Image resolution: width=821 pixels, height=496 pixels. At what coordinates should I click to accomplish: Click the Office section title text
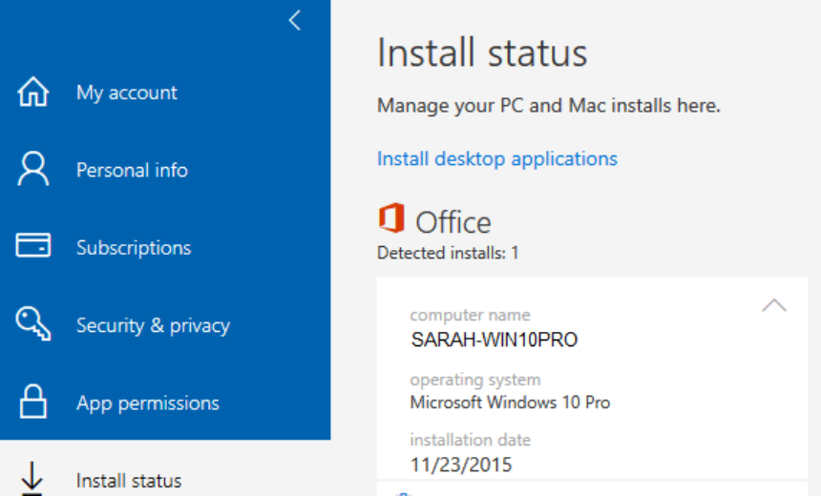[453, 222]
